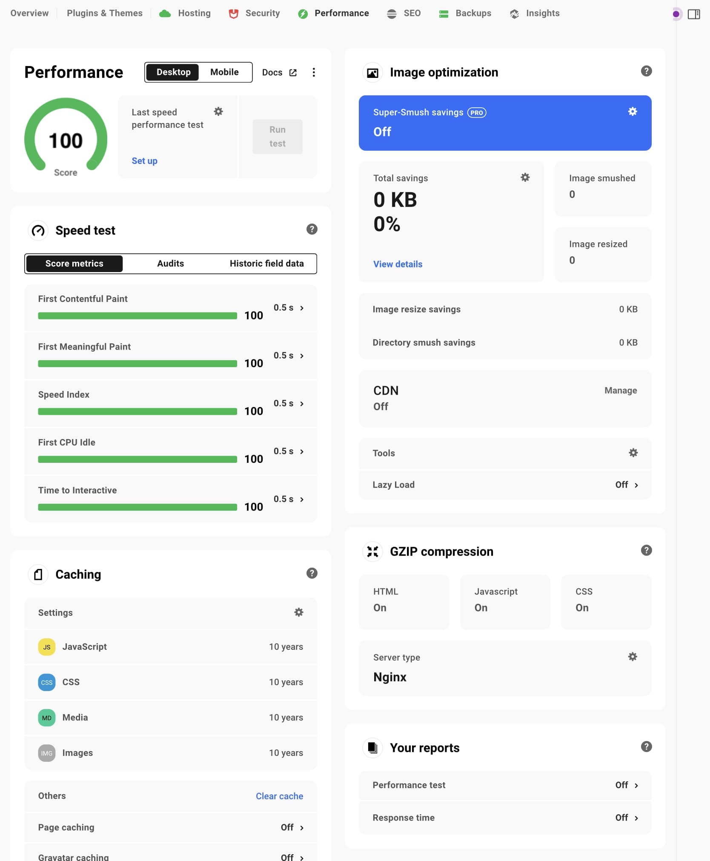Image resolution: width=710 pixels, height=861 pixels.
Task: Select Historic field data tab
Action: (266, 264)
